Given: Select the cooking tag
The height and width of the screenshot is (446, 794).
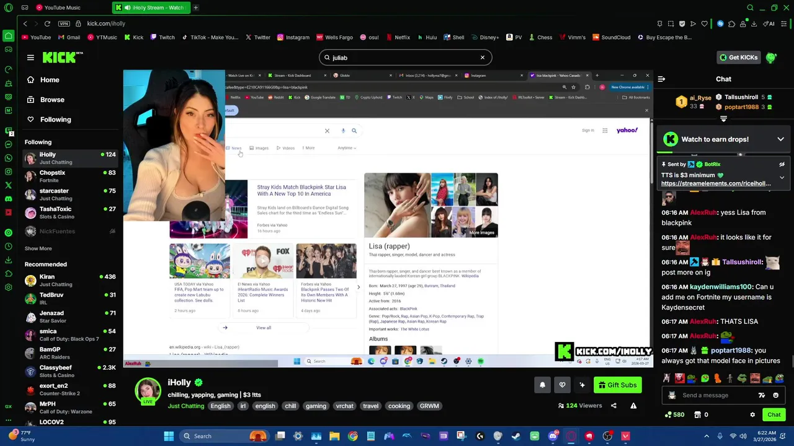Looking at the screenshot, I should point(399,406).
